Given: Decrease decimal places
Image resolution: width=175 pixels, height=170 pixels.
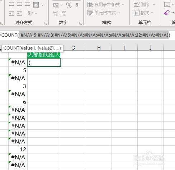Looking at the screenshot, I should click(63, 14).
